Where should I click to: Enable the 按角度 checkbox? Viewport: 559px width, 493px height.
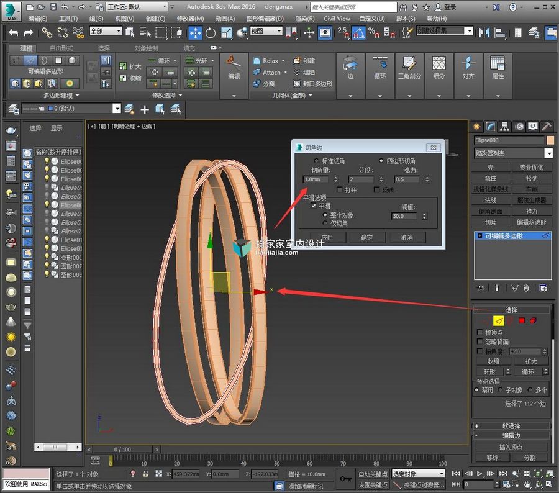coord(480,351)
